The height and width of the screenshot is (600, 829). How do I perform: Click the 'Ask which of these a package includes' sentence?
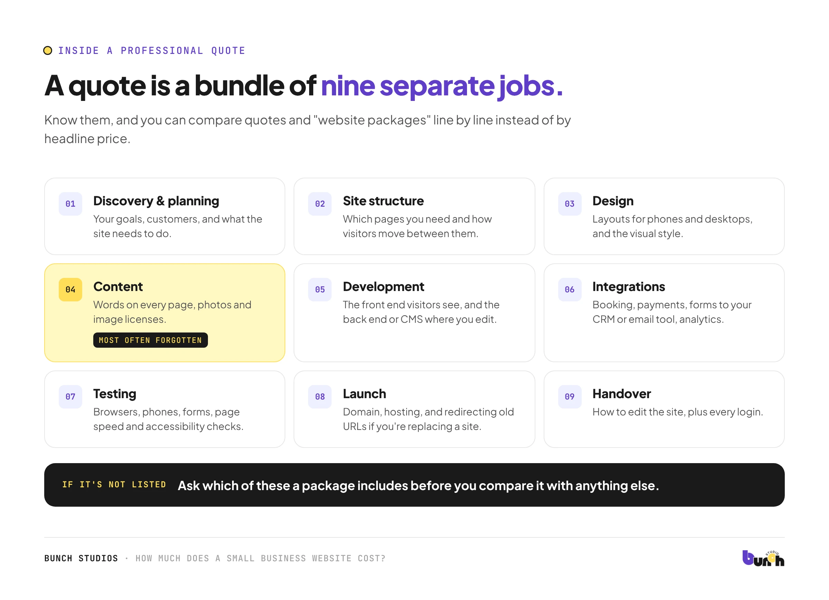tap(418, 486)
